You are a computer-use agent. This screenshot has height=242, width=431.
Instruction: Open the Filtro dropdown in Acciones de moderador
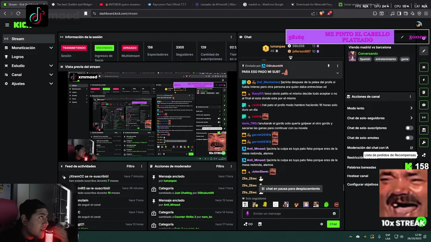click(x=220, y=166)
